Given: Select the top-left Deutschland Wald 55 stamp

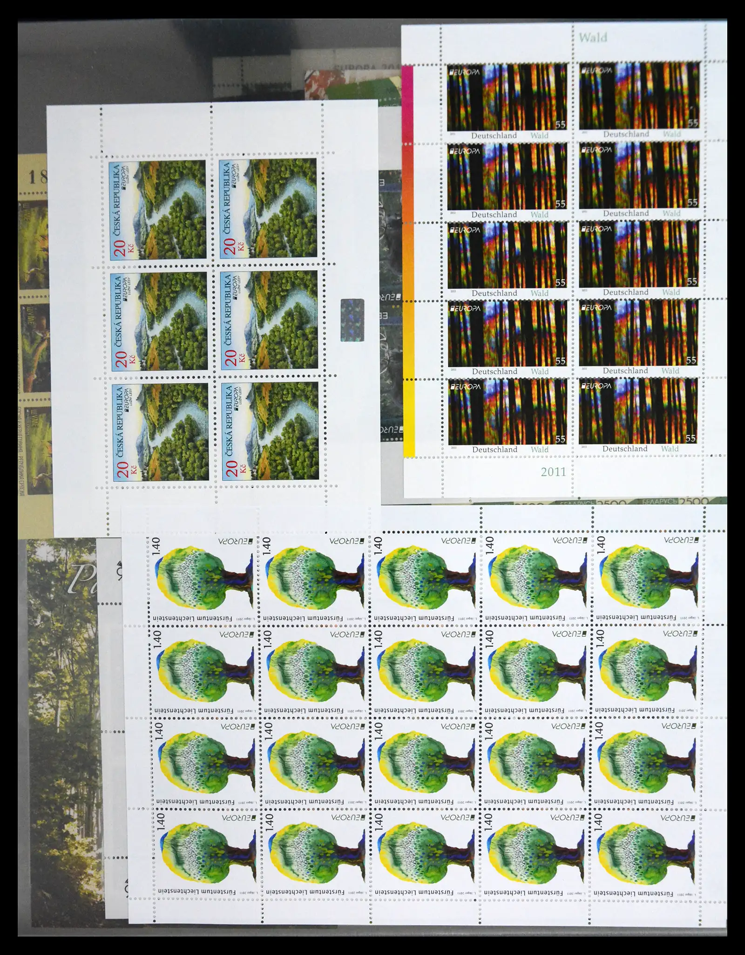Looking at the screenshot, I should click(507, 100).
